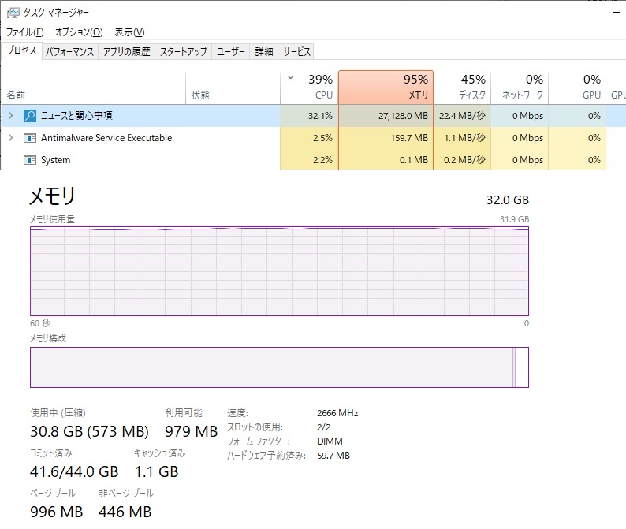Switch to the アプリの履歴 tab
Screen dimensions: 626x529
pos(126,52)
